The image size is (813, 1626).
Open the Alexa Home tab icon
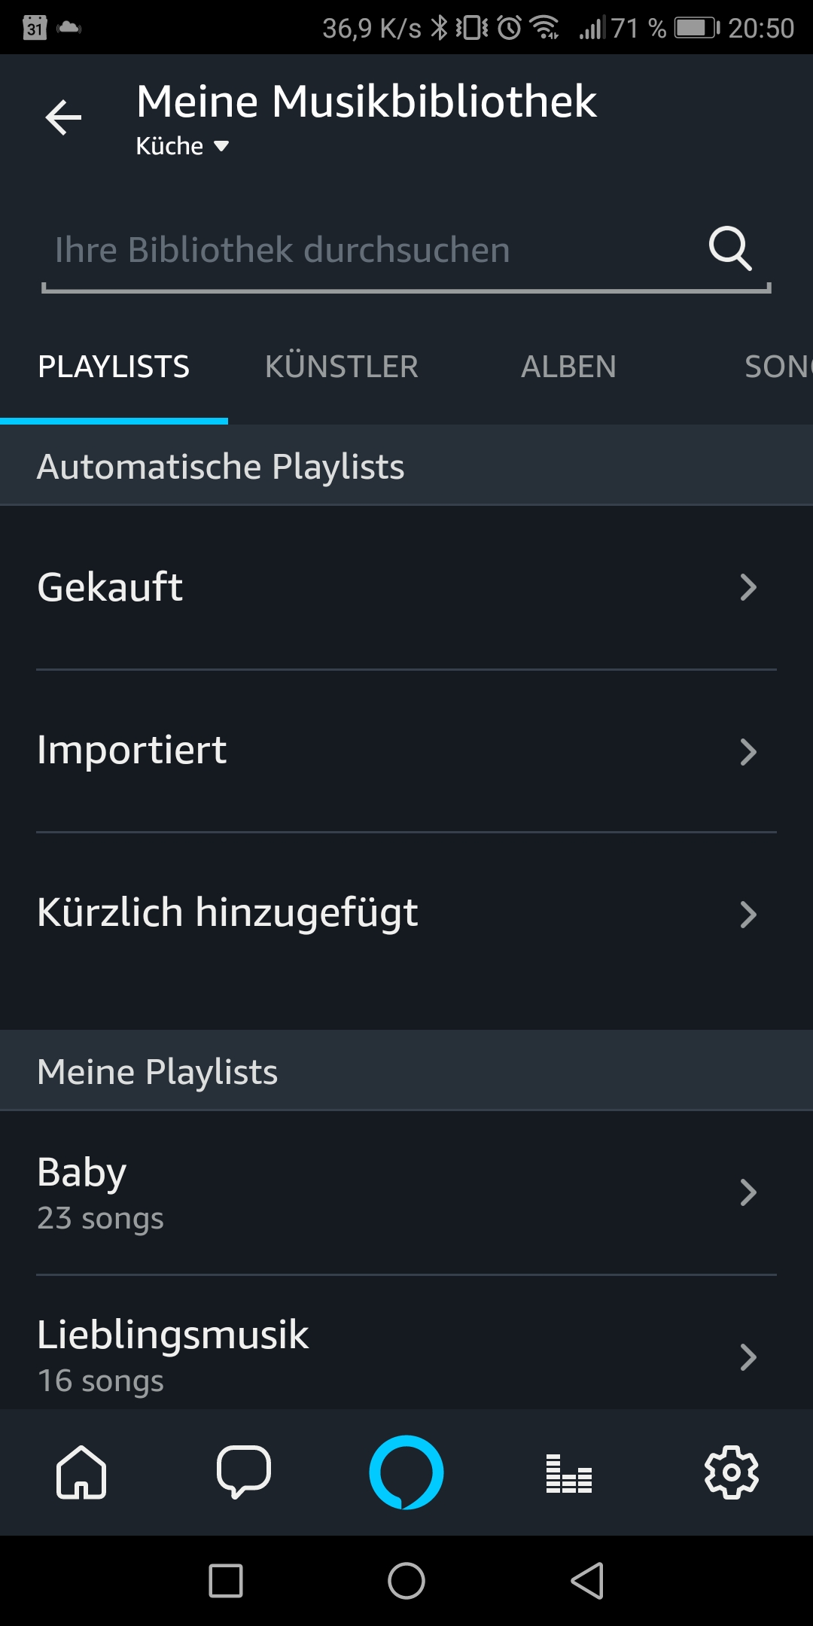pos(81,1472)
